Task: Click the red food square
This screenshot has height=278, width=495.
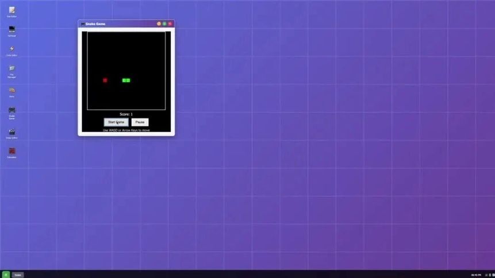Action: 105,80
